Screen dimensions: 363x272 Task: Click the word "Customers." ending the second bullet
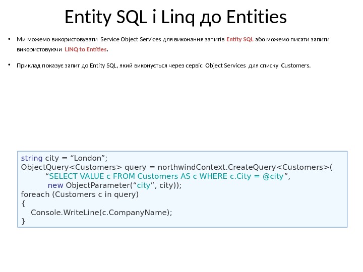coord(296,65)
